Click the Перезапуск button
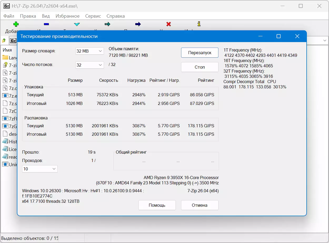 pos(200,53)
